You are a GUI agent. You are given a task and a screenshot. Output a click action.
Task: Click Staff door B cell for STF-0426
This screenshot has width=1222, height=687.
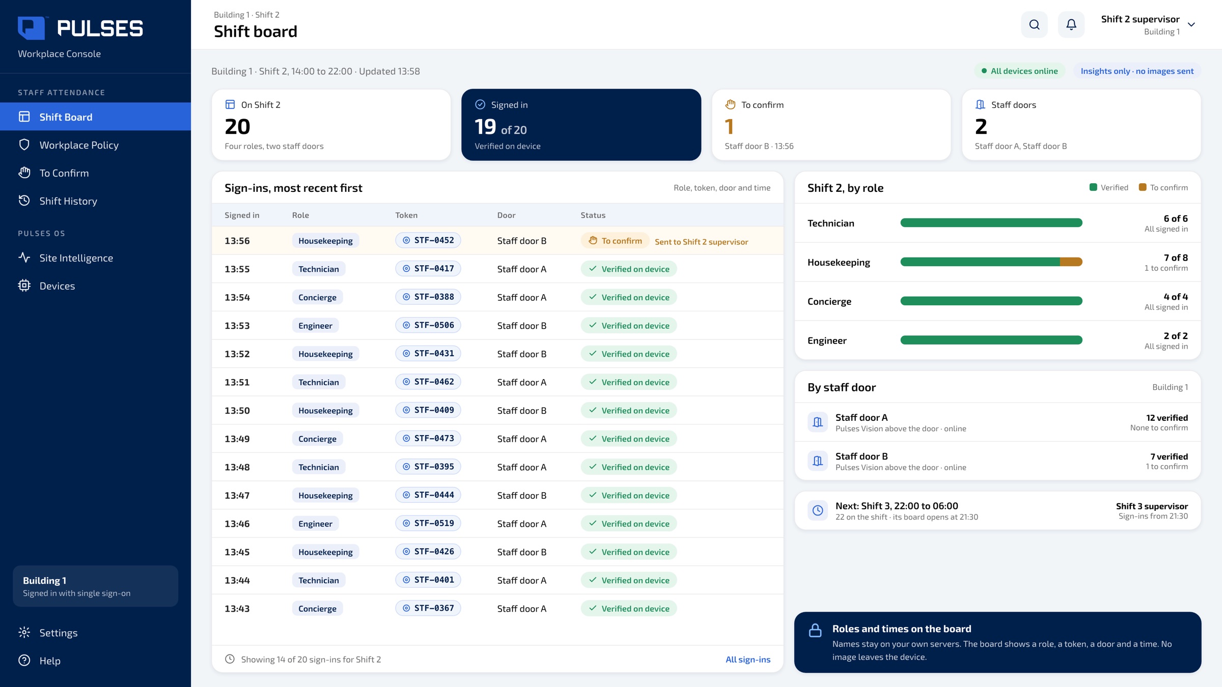point(521,552)
